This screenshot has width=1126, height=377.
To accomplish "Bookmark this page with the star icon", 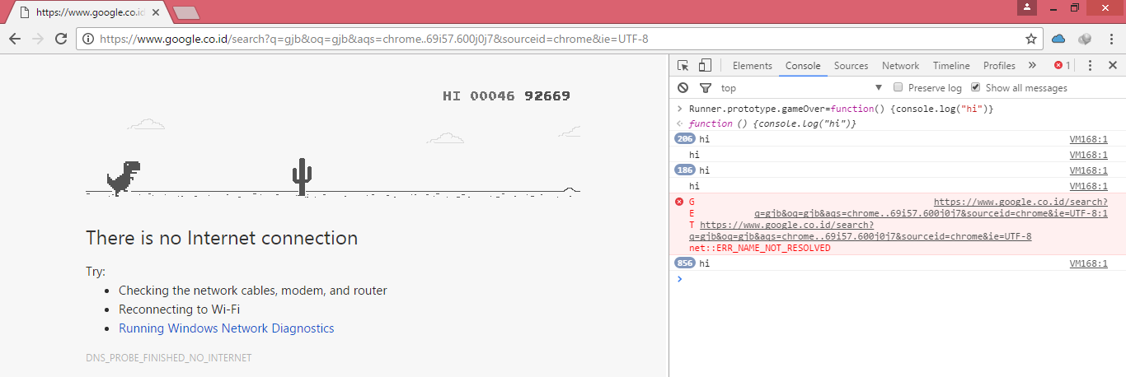I will 1030,39.
